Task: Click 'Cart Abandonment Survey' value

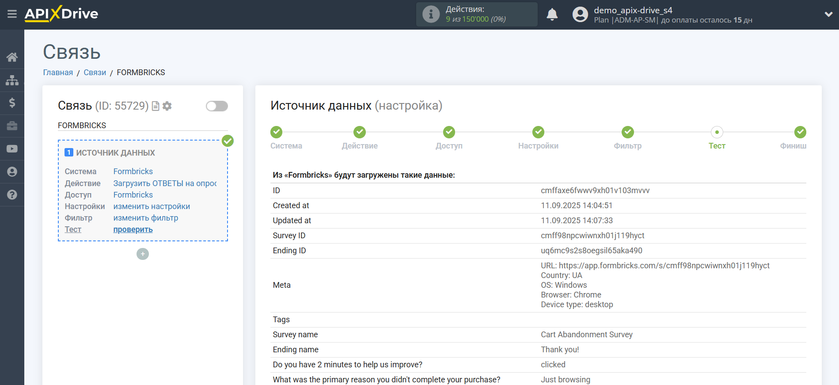Action: pyautogui.click(x=587, y=335)
